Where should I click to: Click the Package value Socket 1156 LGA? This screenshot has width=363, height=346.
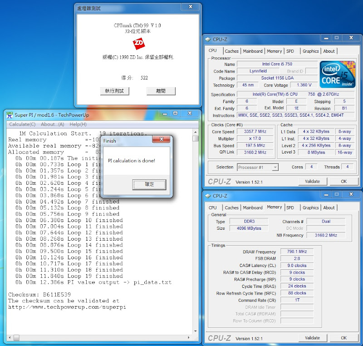click(277, 78)
